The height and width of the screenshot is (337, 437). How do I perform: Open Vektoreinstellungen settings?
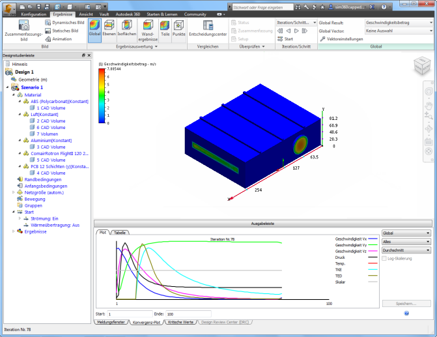coord(341,39)
